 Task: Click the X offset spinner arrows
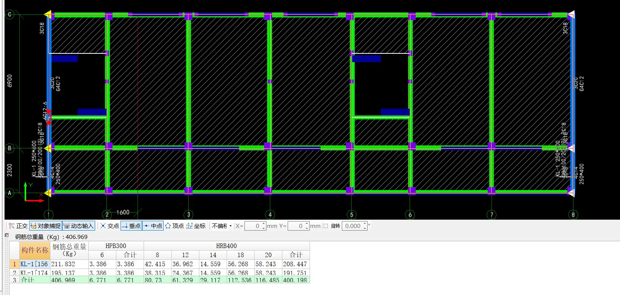click(264, 226)
